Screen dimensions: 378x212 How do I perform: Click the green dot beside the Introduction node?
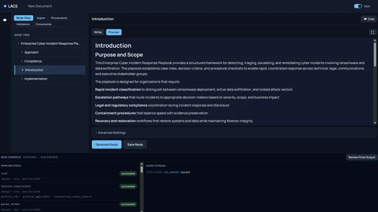(22, 70)
